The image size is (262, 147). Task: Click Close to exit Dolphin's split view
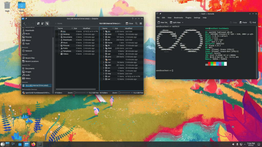(130, 23)
